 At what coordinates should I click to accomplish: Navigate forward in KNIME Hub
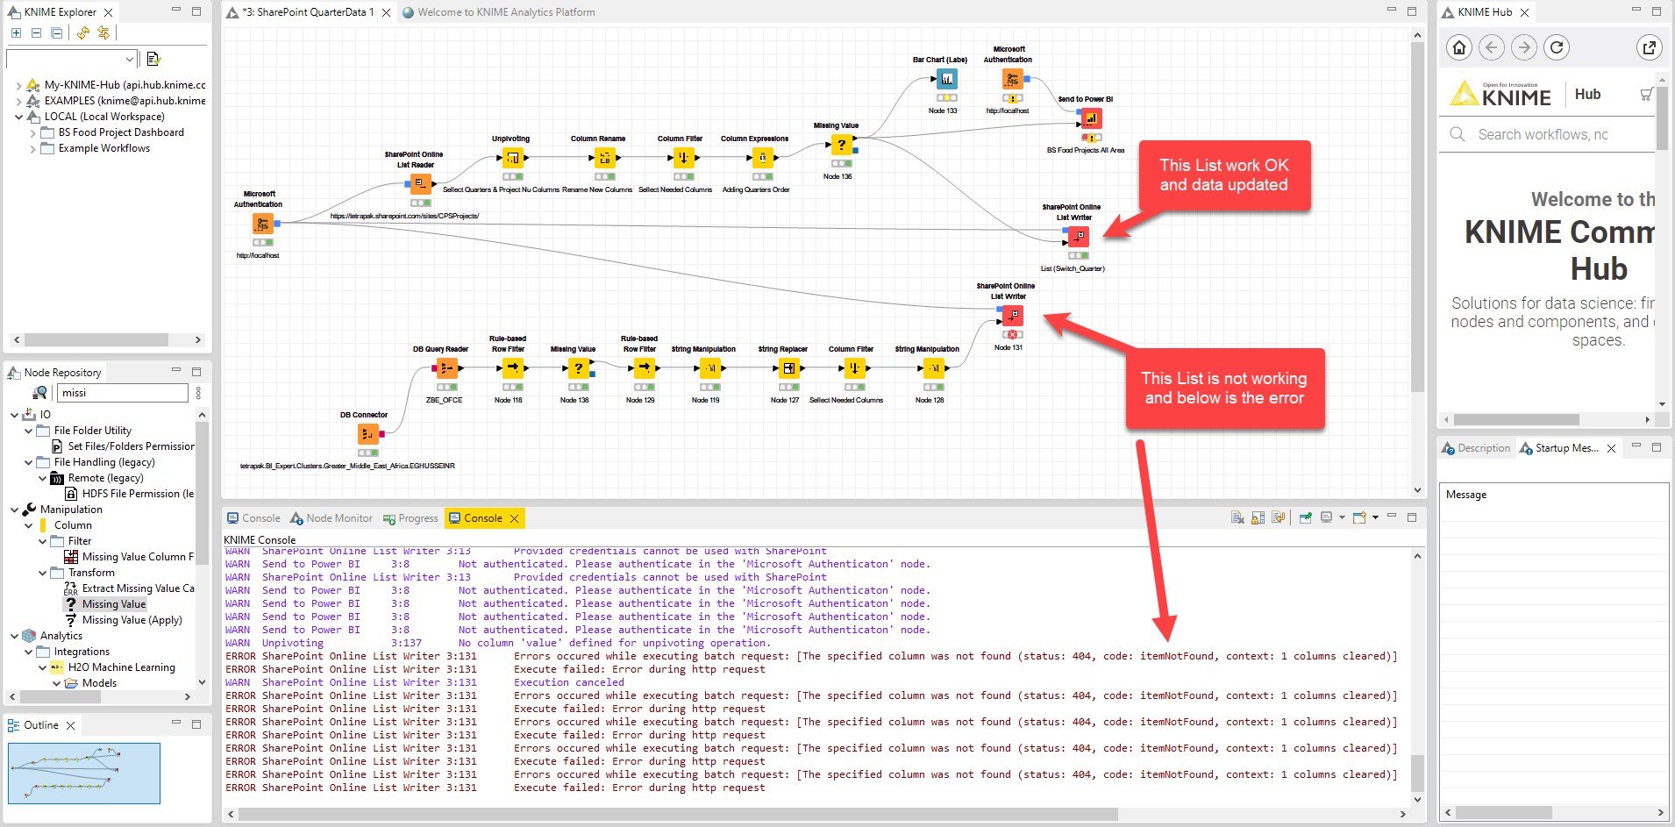[x=1524, y=47]
